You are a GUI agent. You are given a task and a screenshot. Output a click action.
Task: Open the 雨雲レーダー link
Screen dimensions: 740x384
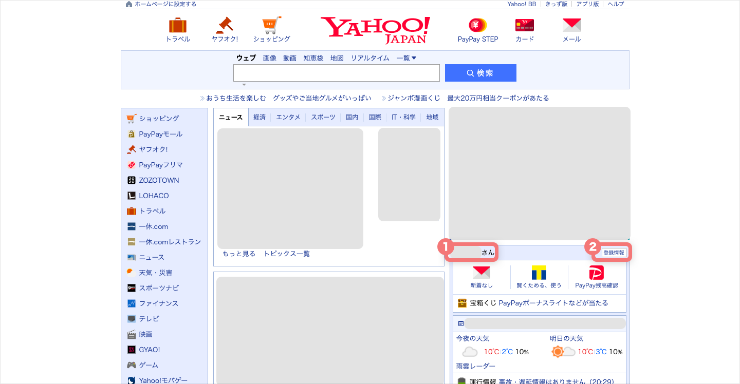[x=476, y=366]
